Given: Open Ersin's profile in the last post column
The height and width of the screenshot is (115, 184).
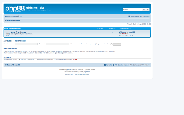Looking at the screenshot, I should [x=124, y=34].
